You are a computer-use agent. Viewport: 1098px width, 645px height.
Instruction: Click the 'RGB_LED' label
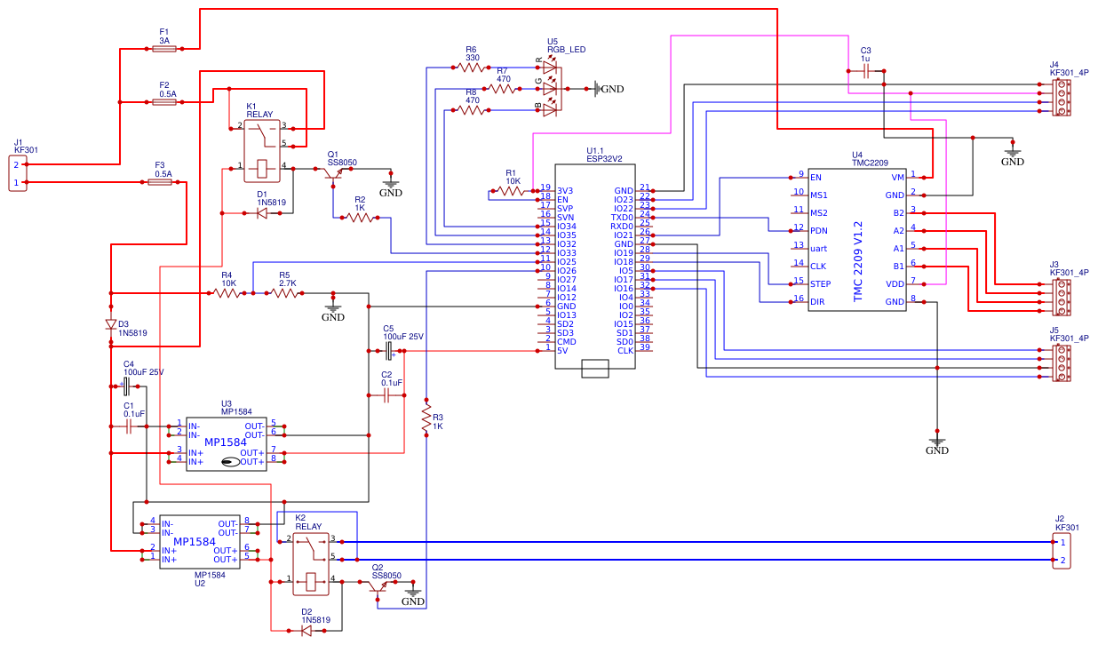567,50
